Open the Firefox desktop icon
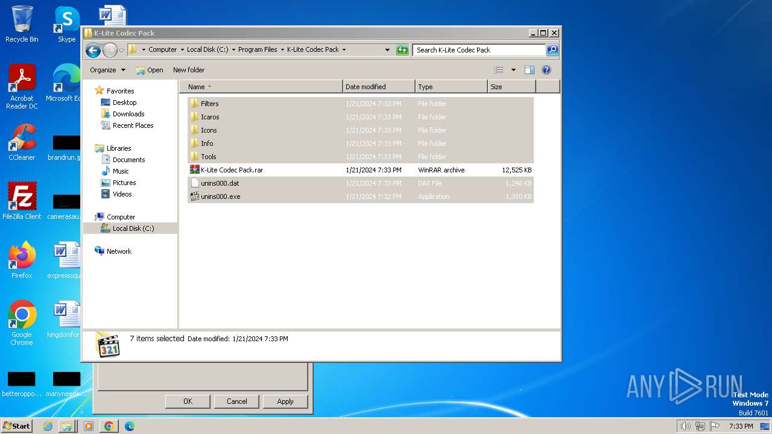772x434 pixels. click(x=22, y=260)
